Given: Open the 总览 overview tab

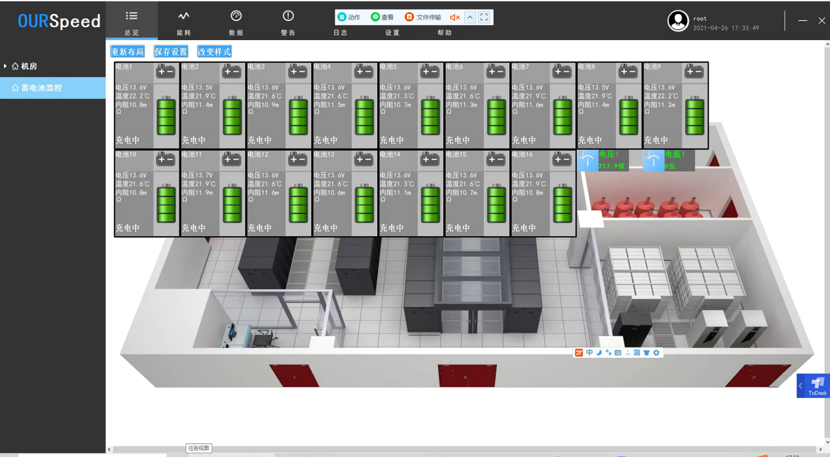Looking at the screenshot, I should (132, 22).
